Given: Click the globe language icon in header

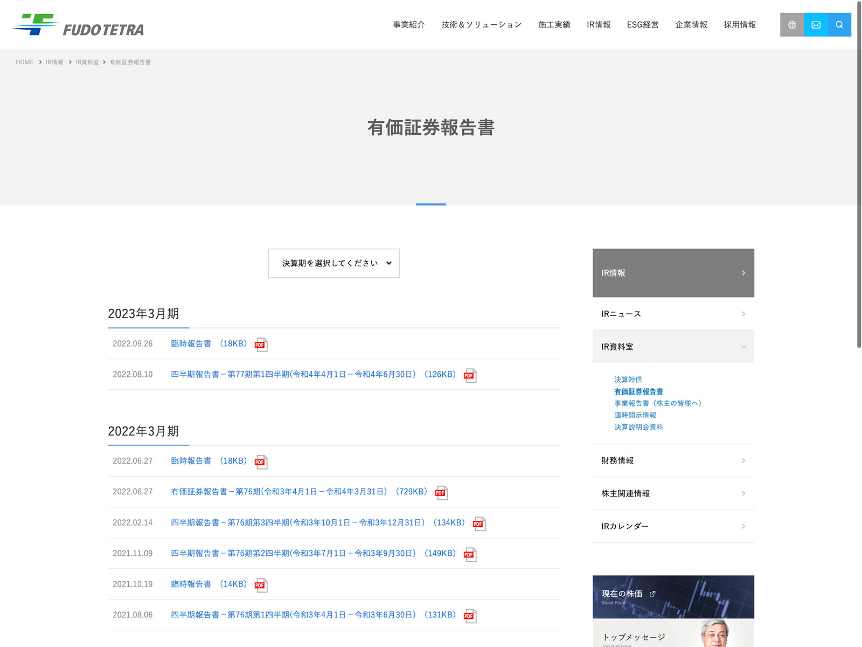Looking at the screenshot, I should click(x=791, y=25).
